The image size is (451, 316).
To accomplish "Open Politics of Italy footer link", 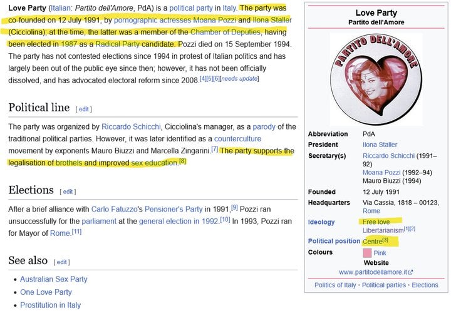I will [336, 285].
